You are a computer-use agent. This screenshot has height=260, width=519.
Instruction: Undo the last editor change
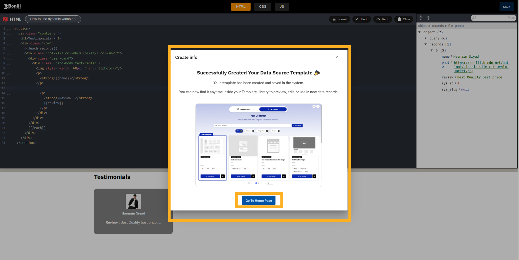pyautogui.click(x=362, y=19)
